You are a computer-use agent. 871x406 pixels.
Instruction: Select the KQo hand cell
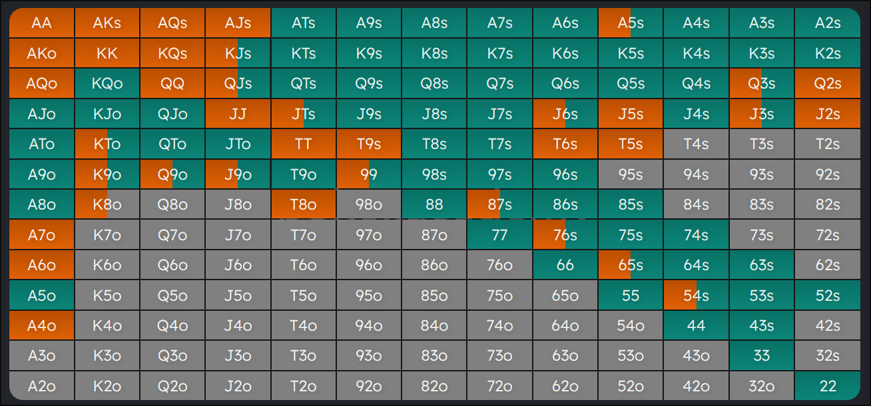coord(107,84)
